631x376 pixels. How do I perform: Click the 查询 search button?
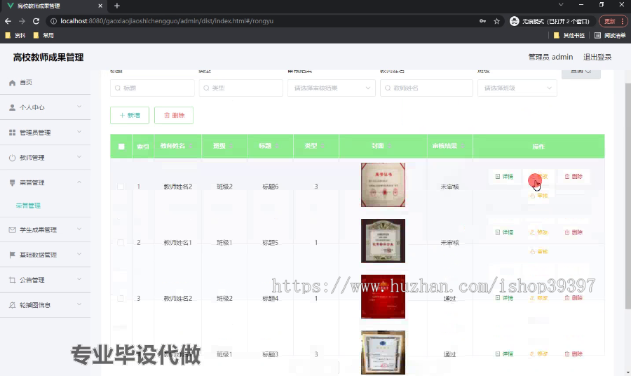[x=581, y=73]
